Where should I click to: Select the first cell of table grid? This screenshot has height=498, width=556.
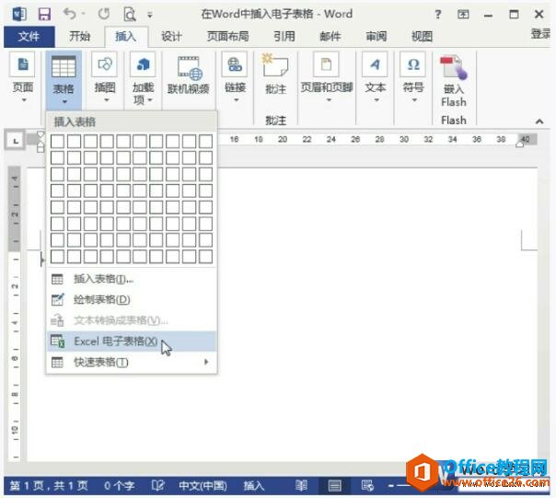57,141
